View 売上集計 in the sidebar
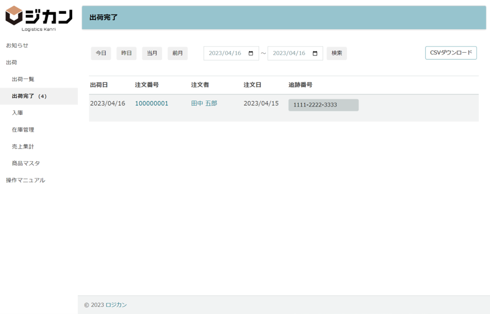490x314 pixels. pyautogui.click(x=23, y=147)
